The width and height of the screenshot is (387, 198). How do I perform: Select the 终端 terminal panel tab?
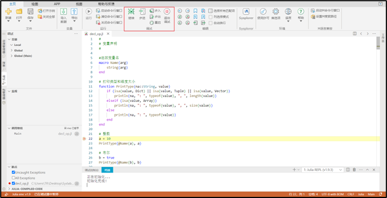[107, 170]
